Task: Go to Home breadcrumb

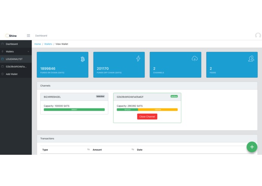Action: [38, 44]
